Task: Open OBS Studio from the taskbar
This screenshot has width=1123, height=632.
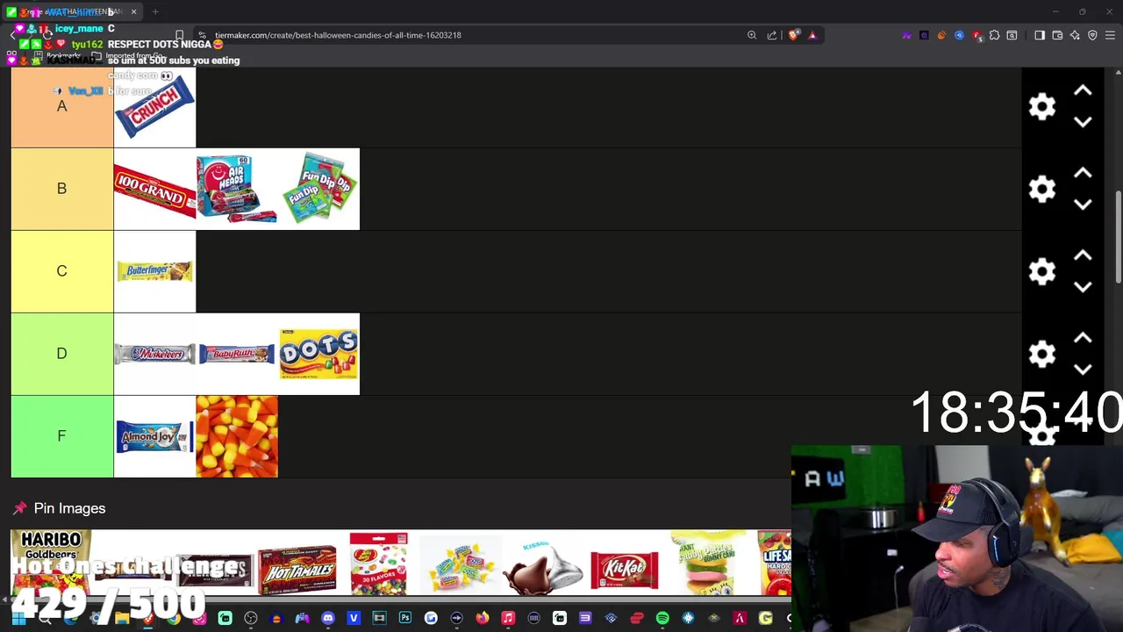Action: tap(250, 618)
